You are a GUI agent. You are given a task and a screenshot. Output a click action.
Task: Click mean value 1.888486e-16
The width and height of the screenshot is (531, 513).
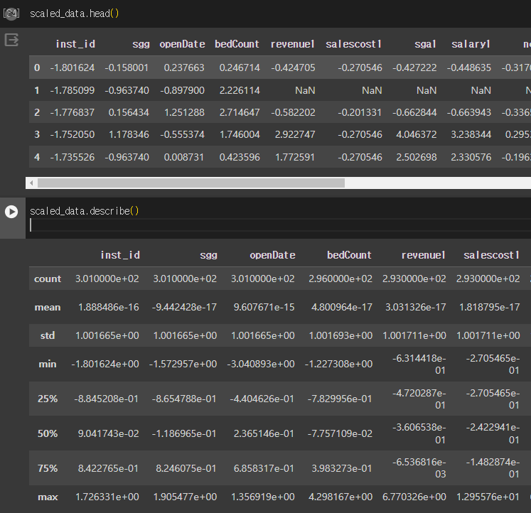pos(108,307)
